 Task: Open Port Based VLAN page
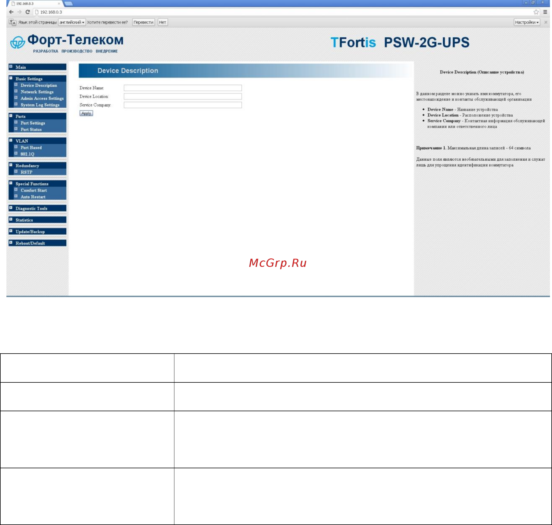(31, 148)
